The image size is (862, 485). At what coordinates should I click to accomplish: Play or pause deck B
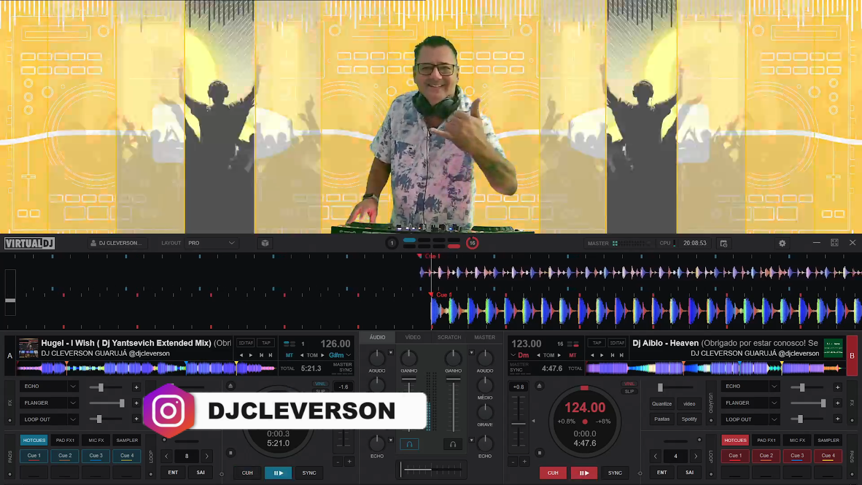pyautogui.click(x=584, y=473)
